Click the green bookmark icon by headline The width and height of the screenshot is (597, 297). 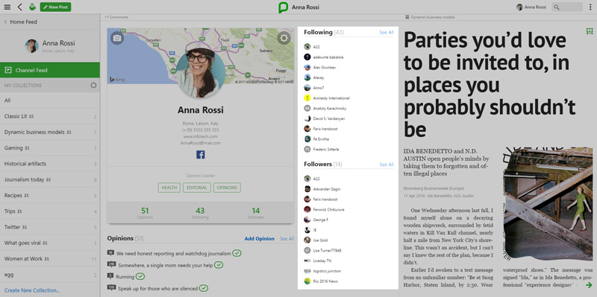590,31
